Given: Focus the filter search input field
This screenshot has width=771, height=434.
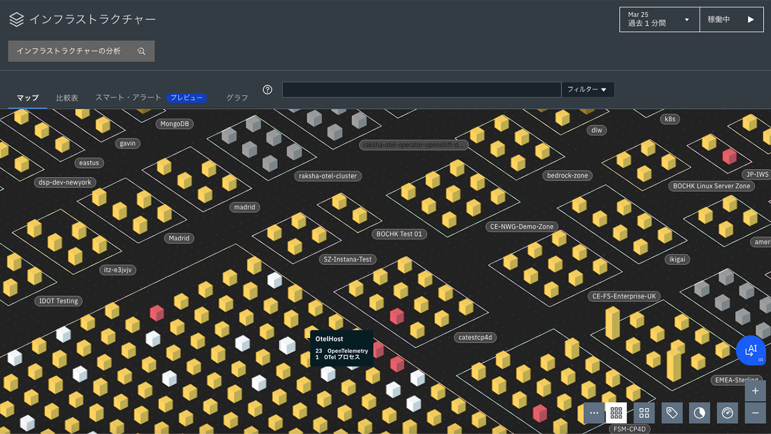Looking at the screenshot, I should 421,90.
